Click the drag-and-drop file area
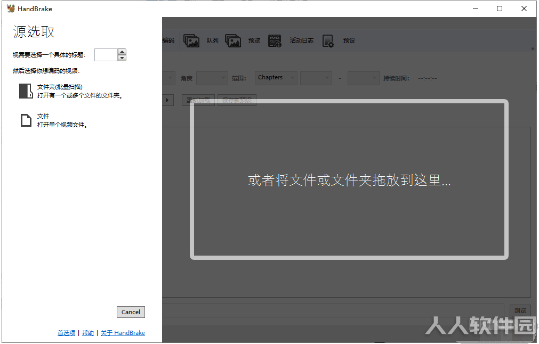Screen dimensions: 539x344 click(x=349, y=179)
